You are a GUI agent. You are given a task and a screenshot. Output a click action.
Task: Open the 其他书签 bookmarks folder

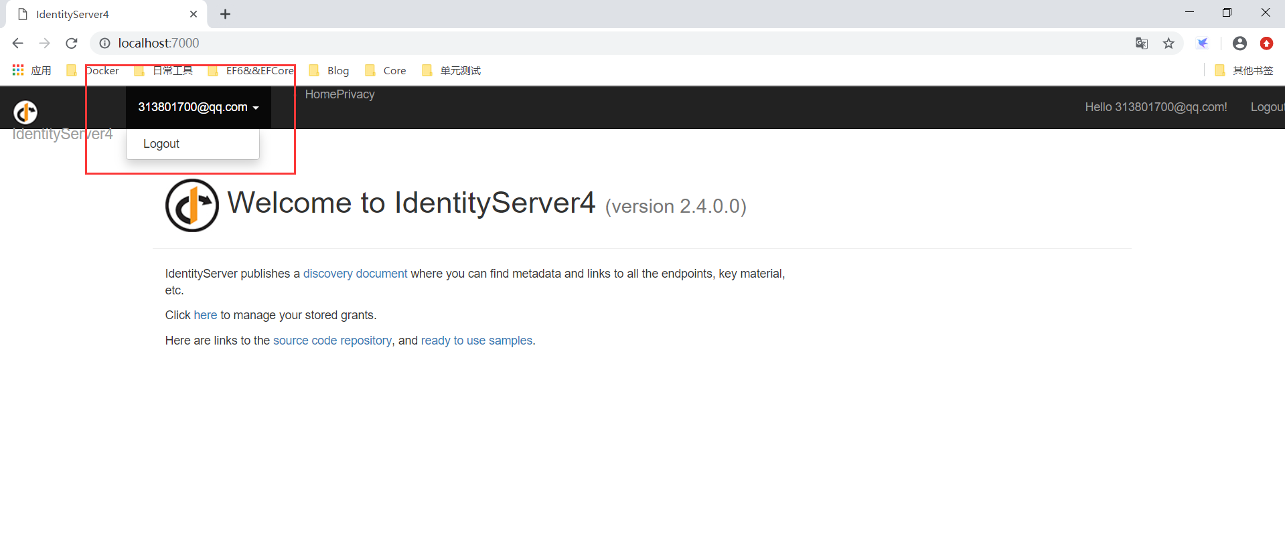(1243, 70)
